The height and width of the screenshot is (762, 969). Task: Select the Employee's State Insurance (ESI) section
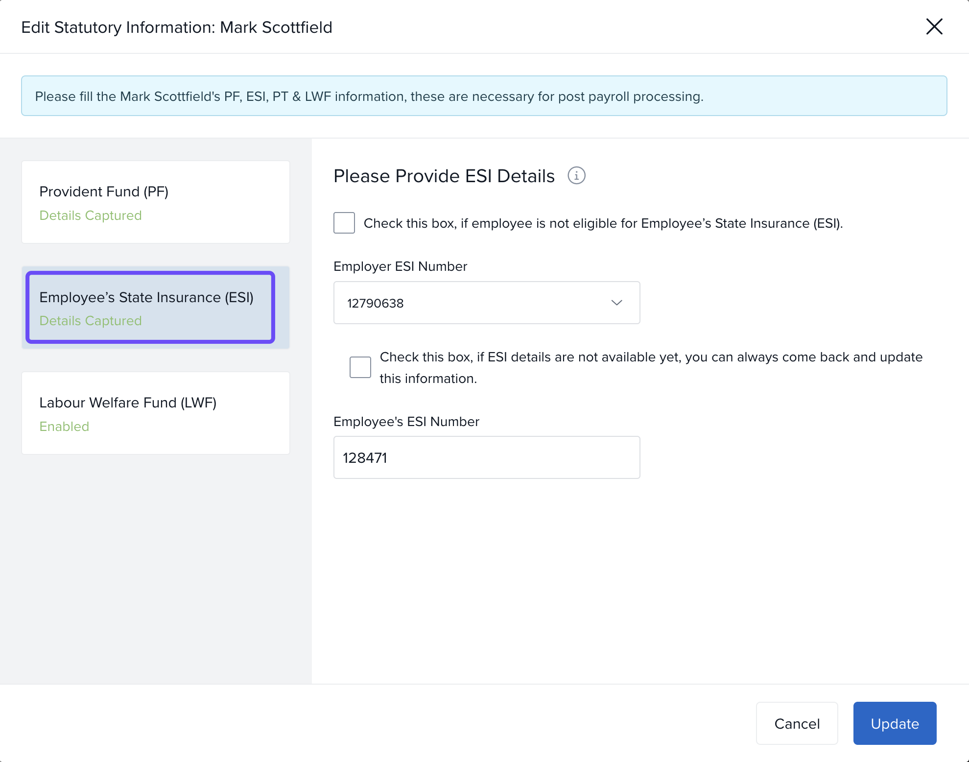coord(150,307)
